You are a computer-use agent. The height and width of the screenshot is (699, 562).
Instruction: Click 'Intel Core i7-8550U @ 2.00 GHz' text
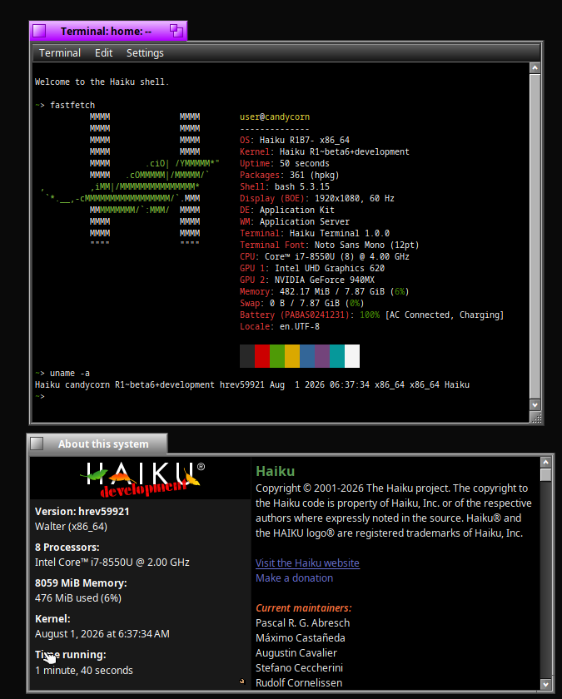tap(112, 563)
